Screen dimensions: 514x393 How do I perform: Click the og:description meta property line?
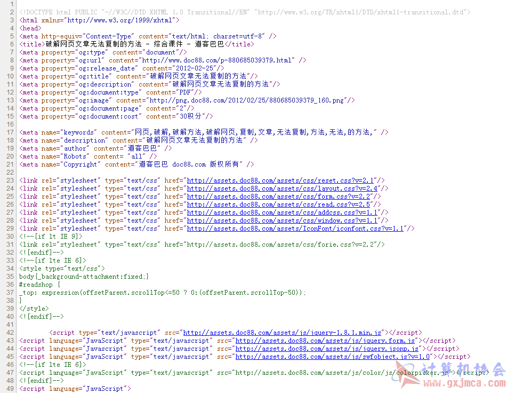click(149, 84)
